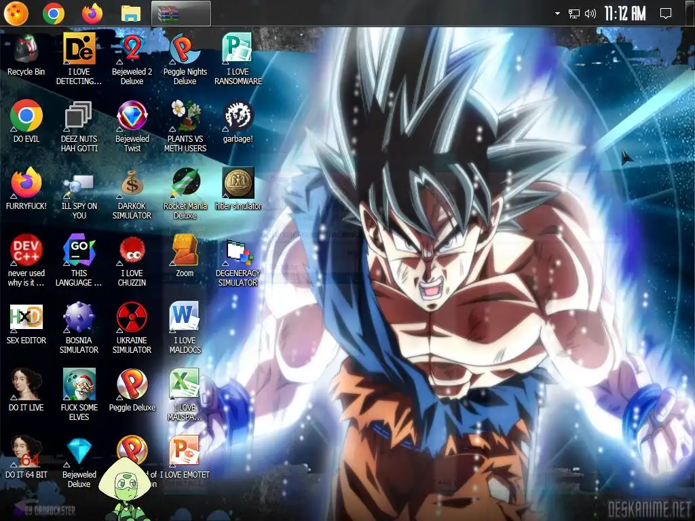Expand the hidden tray icons arrow
This screenshot has height=521, width=695.
click(x=557, y=14)
